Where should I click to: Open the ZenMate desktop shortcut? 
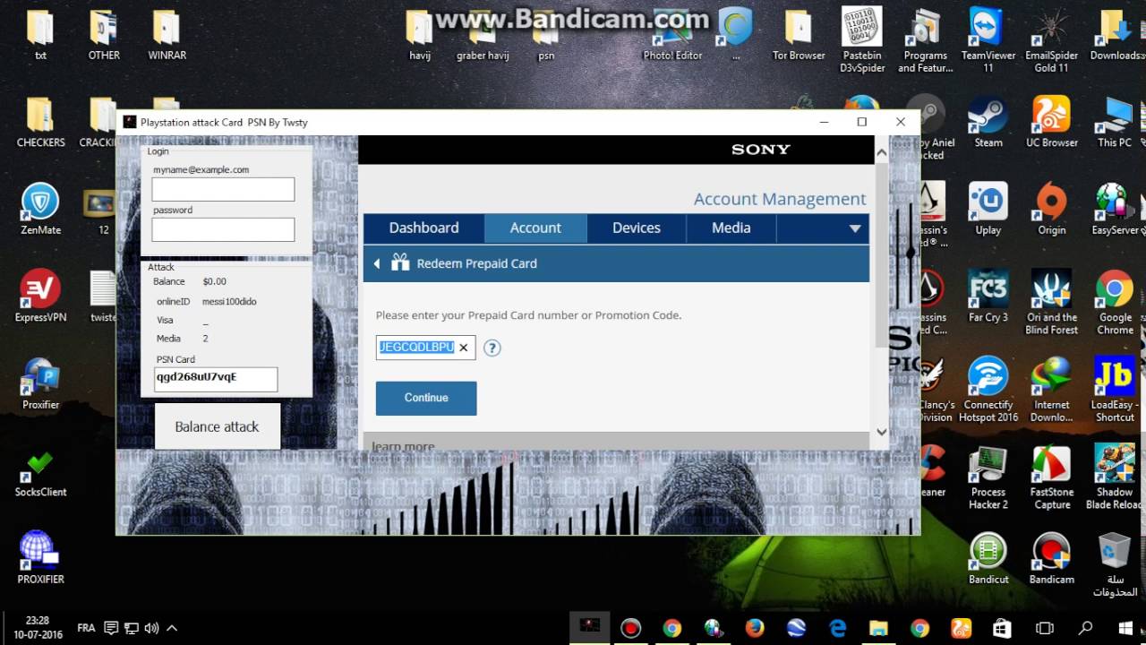(40, 210)
